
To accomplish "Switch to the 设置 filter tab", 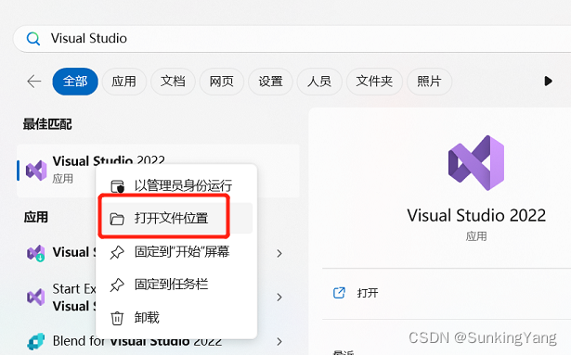I will (270, 82).
